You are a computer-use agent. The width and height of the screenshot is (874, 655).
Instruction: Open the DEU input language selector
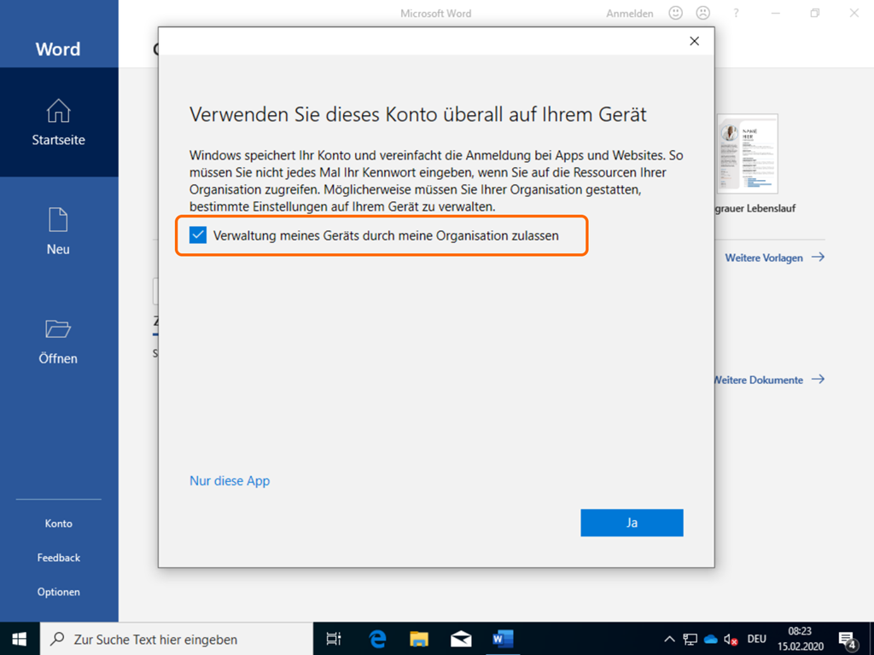pos(756,639)
